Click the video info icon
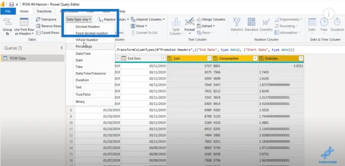Screen dimensions: 345x166 (x=329, y=14)
